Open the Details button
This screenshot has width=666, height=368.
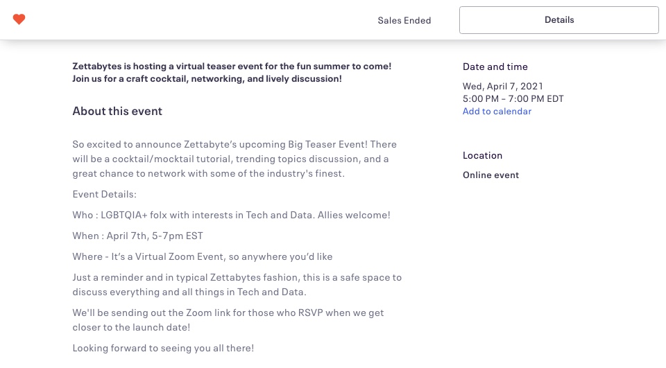pos(558,20)
